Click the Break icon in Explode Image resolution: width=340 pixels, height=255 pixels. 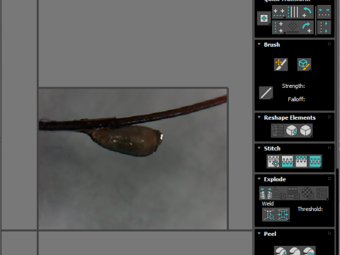pyautogui.click(x=266, y=193)
